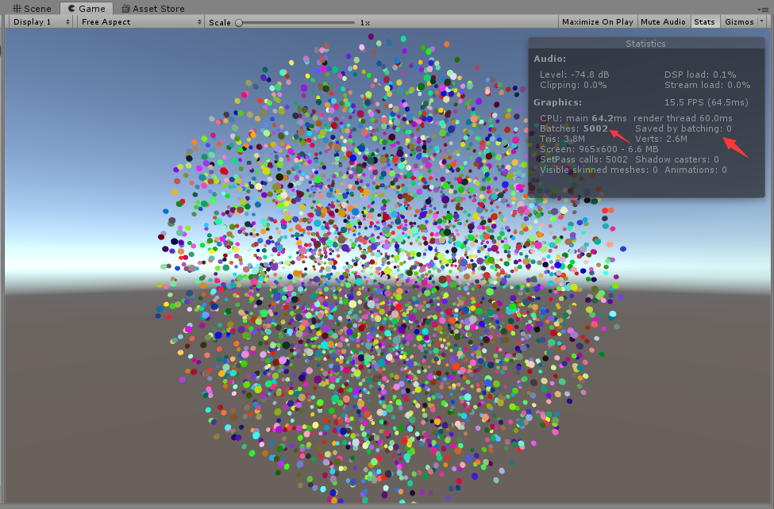The height and width of the screenshot is (509, 774).
Task: Click the Stream load: 0.0% text
Action: (707, 85)
